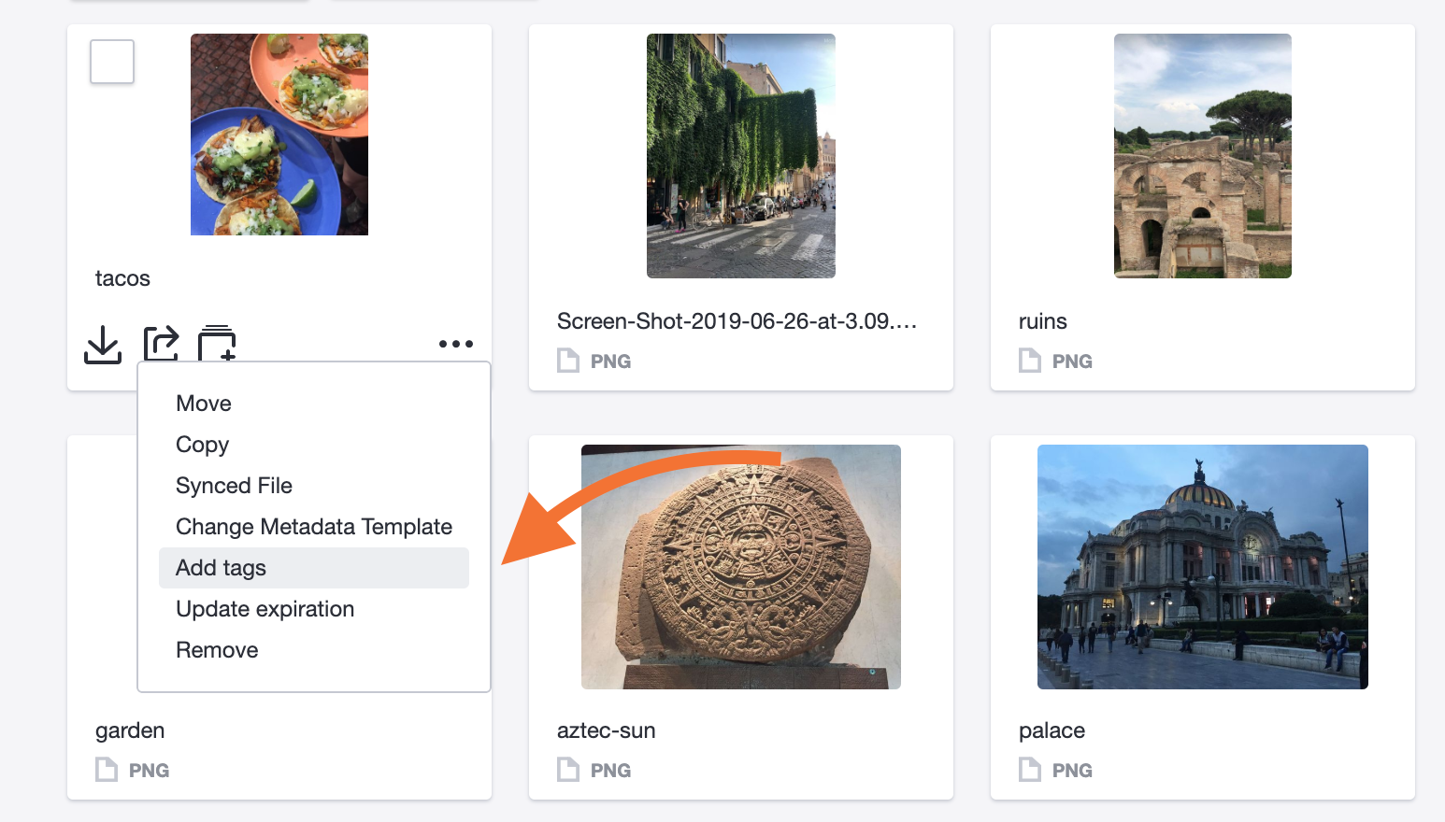The height and width of the screenshot is (822, 1445).
Task: Tick the tacos selection checkbox
Action: (112, 62)
